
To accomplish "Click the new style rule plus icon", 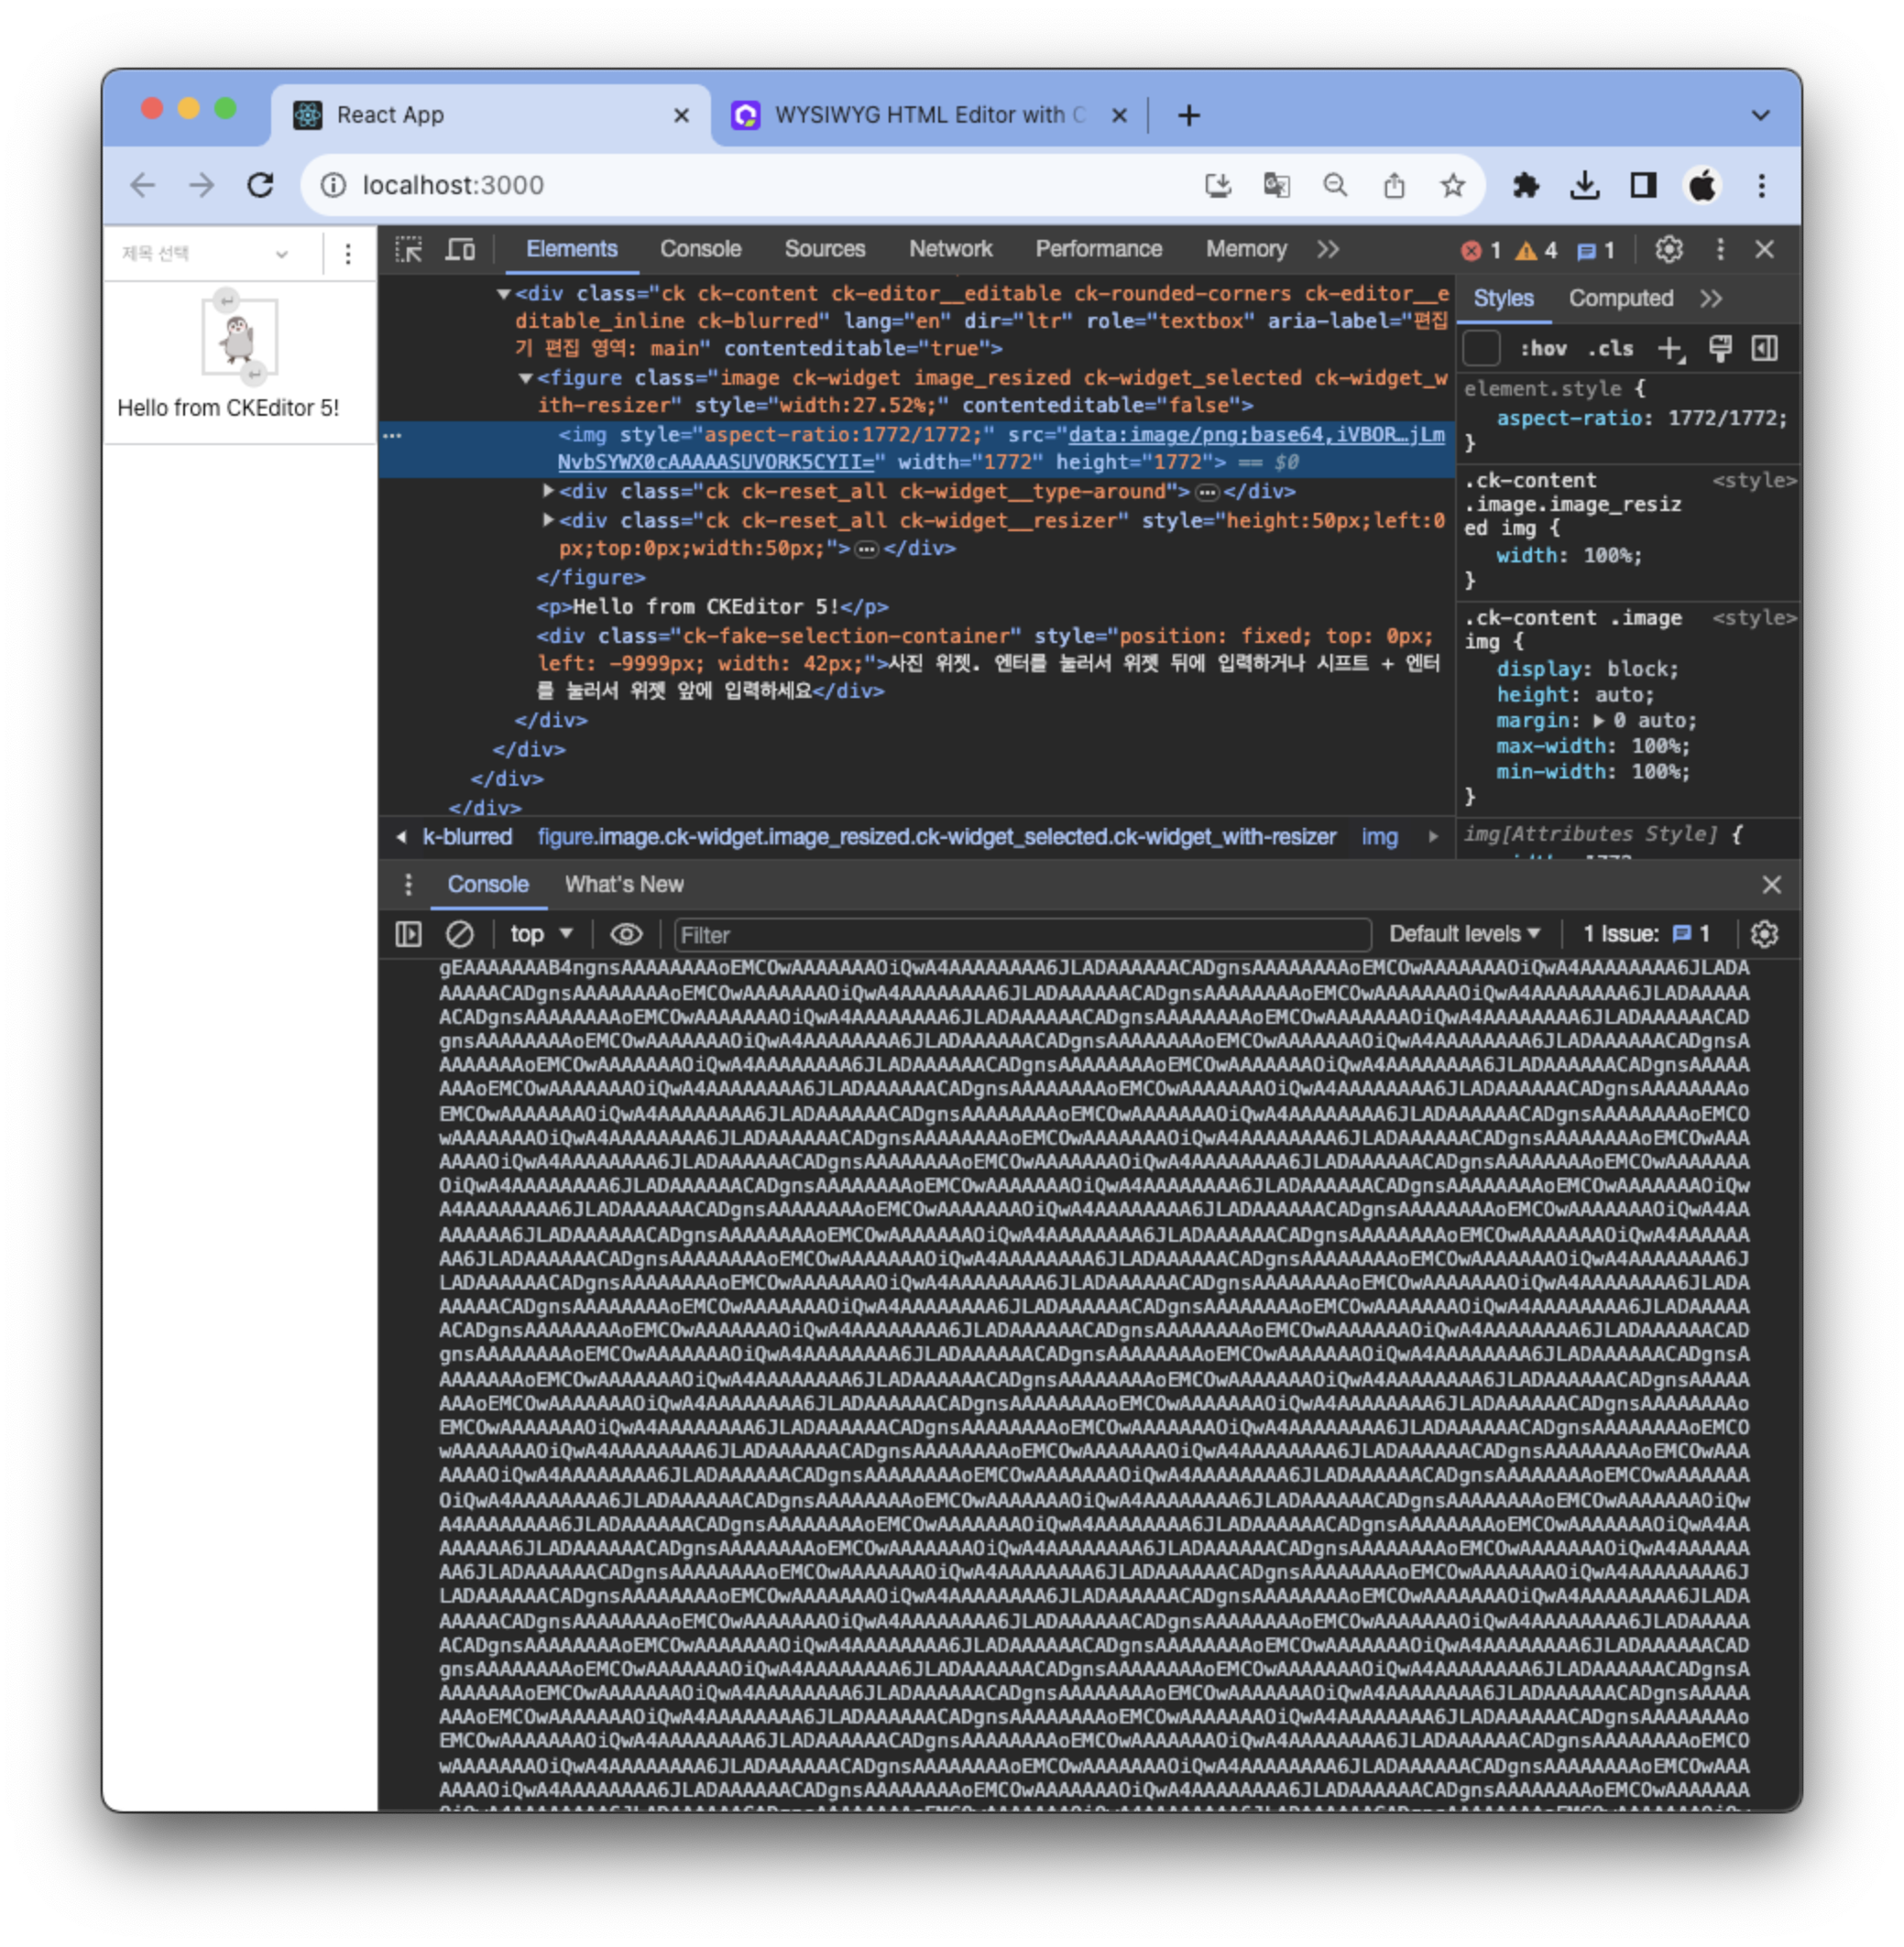I will pyautogui.click(x=1669, y=349).
